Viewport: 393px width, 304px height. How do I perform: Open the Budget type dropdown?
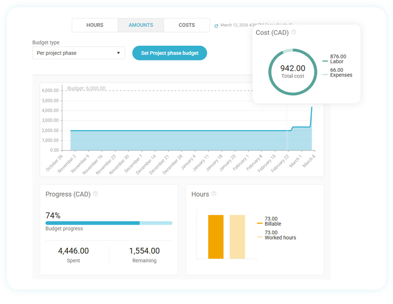coord(79,53)
